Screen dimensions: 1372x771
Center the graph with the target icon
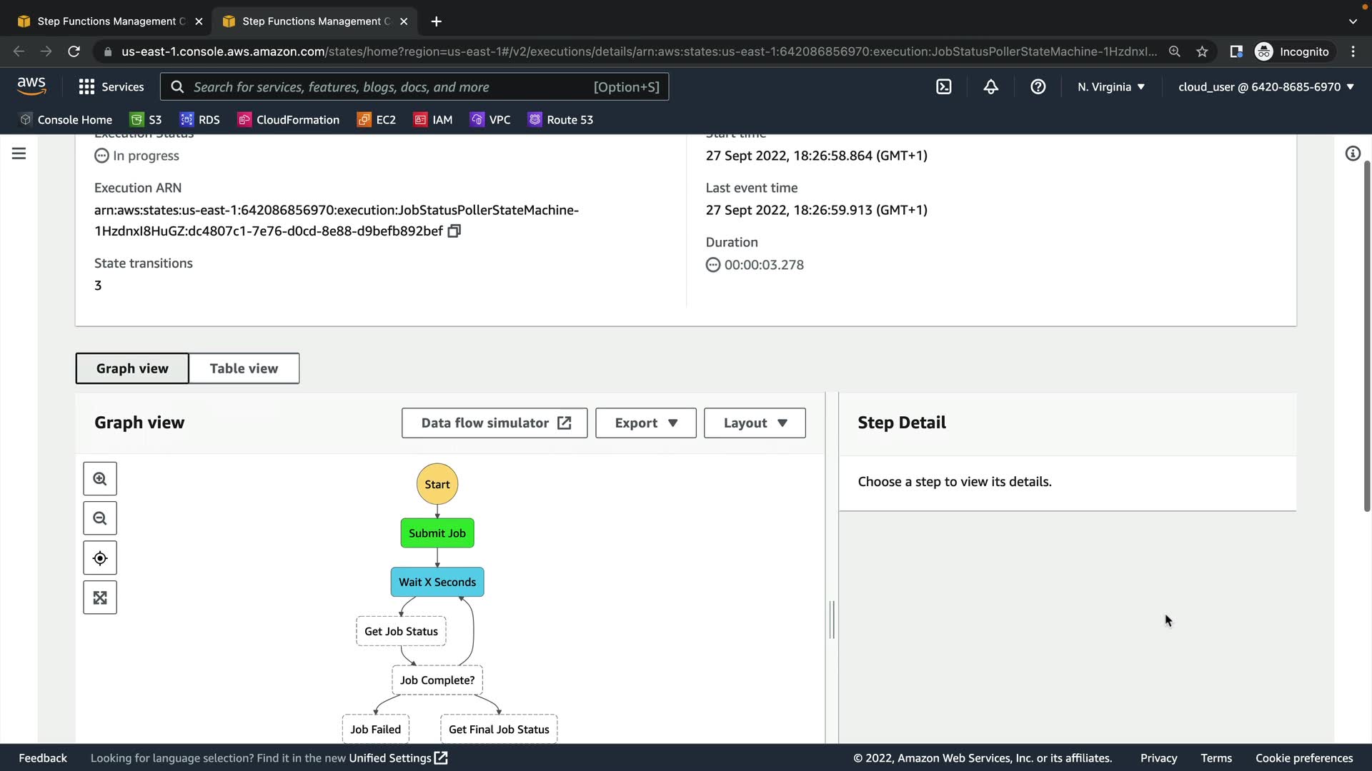pos(100,558)
